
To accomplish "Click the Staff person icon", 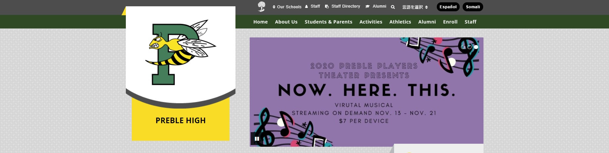I will [306, 7].
